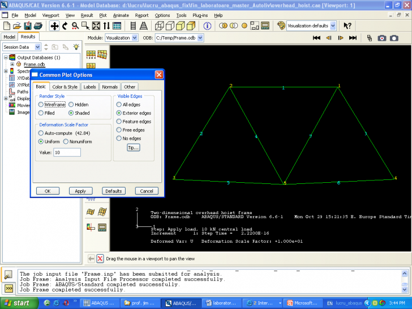Expand the Frame.odb tree node
Screen dimensions: 412x309
point(12,65)
